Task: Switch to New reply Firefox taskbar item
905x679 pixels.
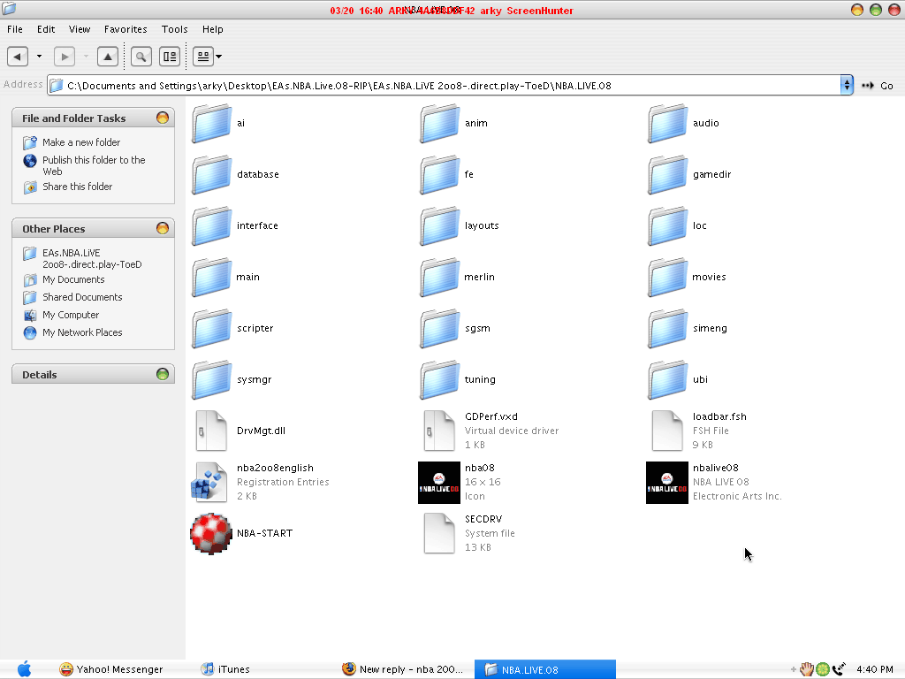Action: tap(403, 669)
